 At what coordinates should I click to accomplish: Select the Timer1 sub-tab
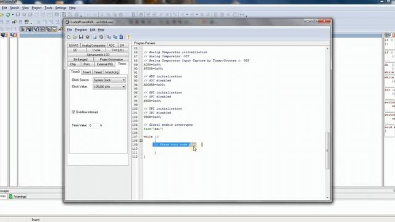[x=86, y=72]
